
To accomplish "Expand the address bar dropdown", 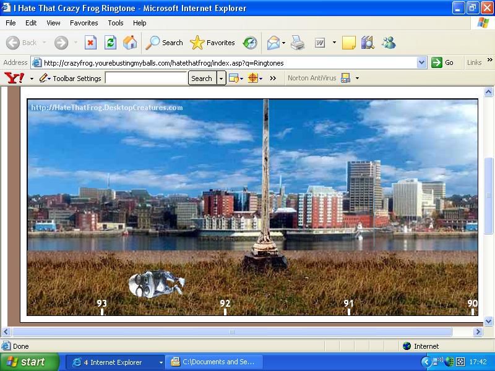I will 421,62.
